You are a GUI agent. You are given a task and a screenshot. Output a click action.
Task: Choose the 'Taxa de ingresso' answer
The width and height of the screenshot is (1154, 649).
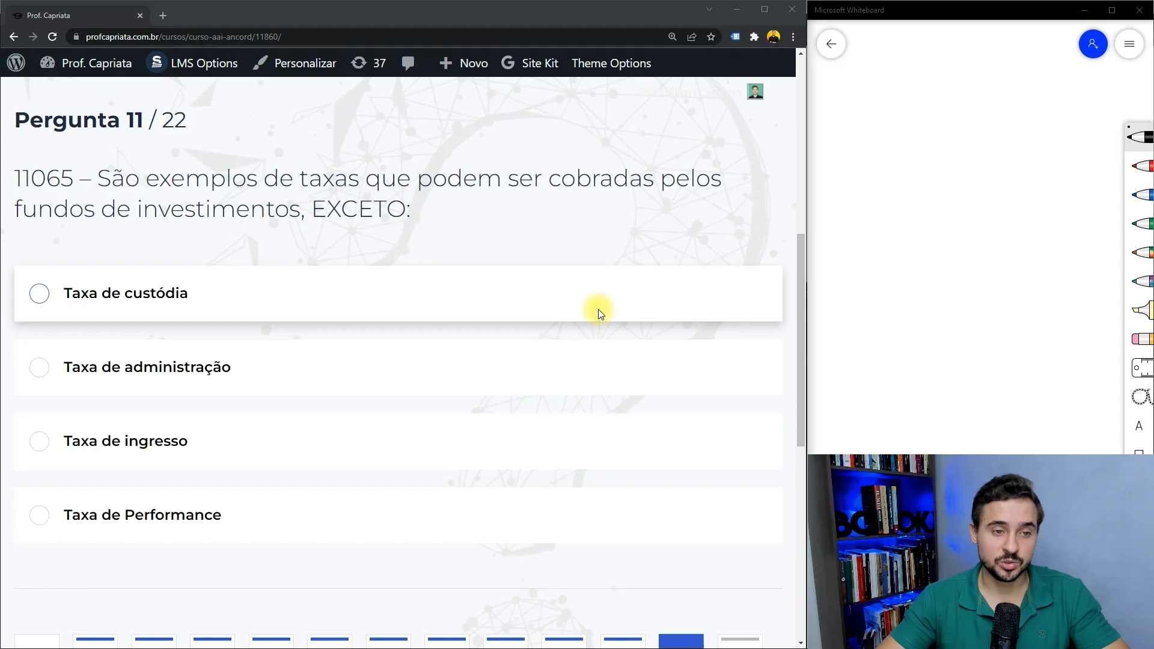pos(40,441)
